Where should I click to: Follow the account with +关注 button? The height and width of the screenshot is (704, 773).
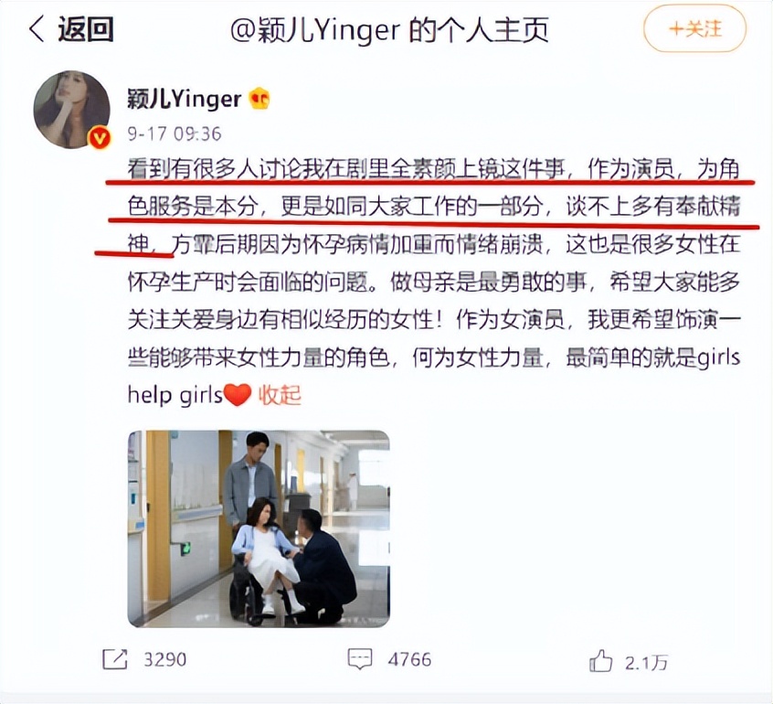(694, 29)
